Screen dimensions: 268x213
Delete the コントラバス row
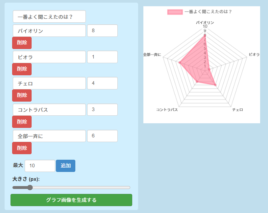(22, 122)
